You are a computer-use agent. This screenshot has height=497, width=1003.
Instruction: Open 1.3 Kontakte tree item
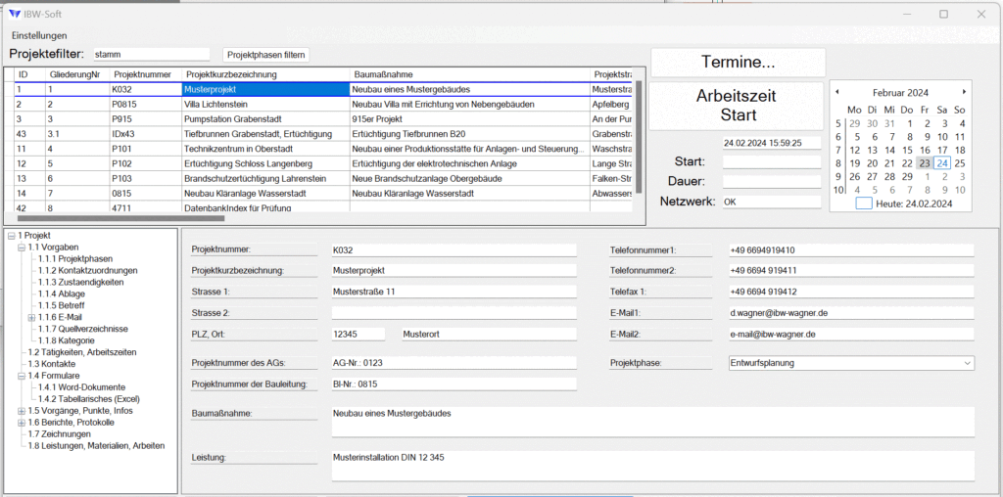(x=51, y=364)
